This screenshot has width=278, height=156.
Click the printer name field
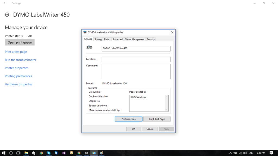coord(136,49)
